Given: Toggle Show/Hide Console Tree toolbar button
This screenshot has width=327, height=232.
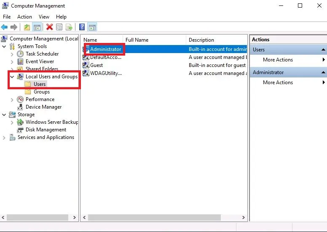Looking at the screenshot, I should coord(37,27).
